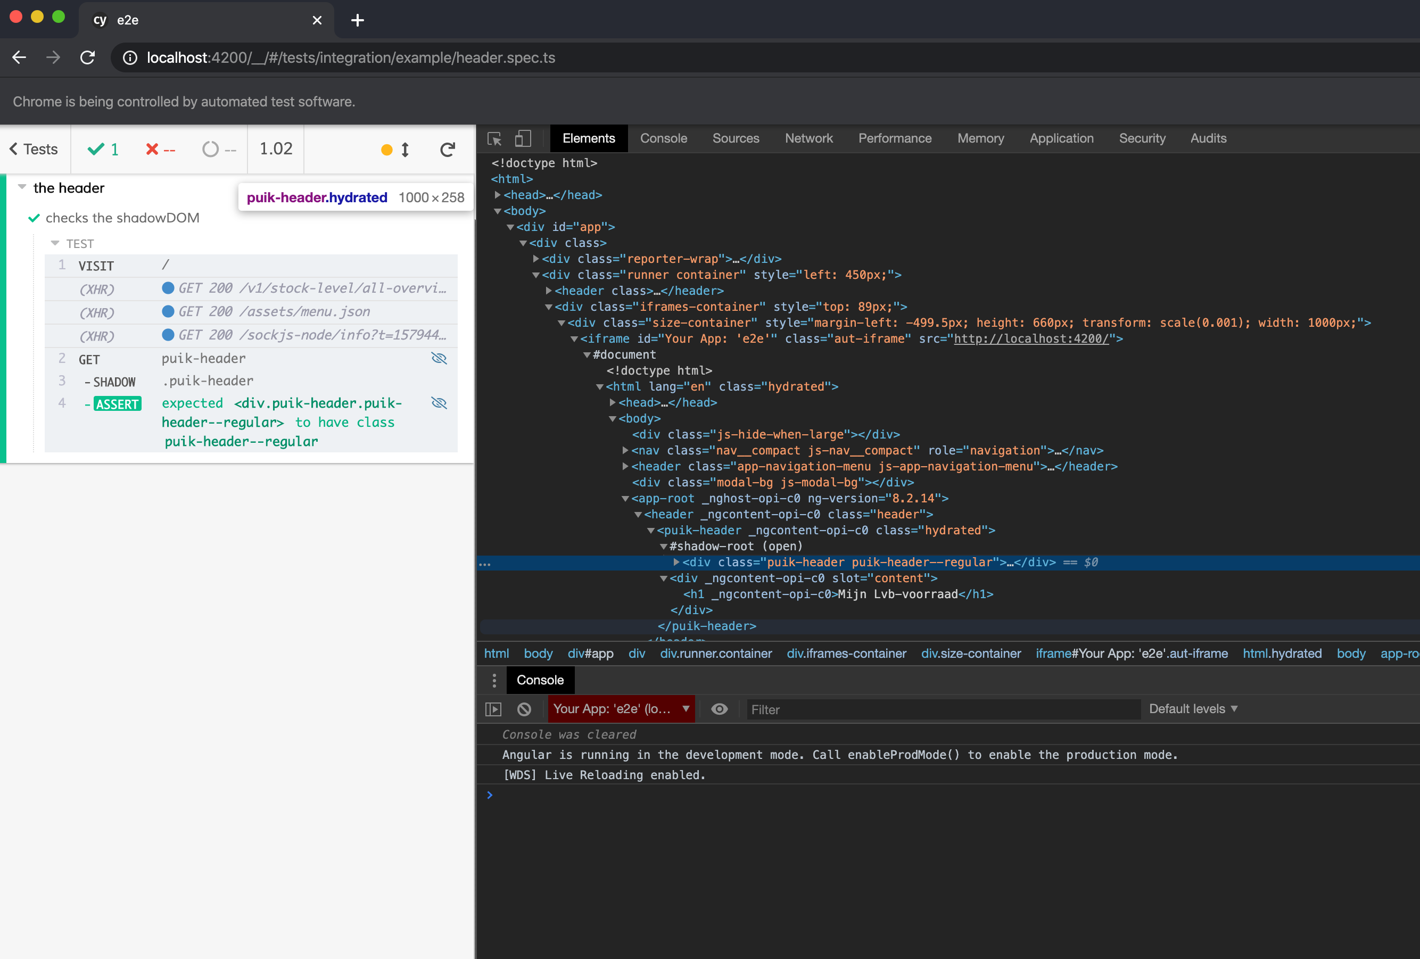1420x959 pixels.
Task: Click the Cypress rerun tests icon
Action: click(x=447, y=150)
